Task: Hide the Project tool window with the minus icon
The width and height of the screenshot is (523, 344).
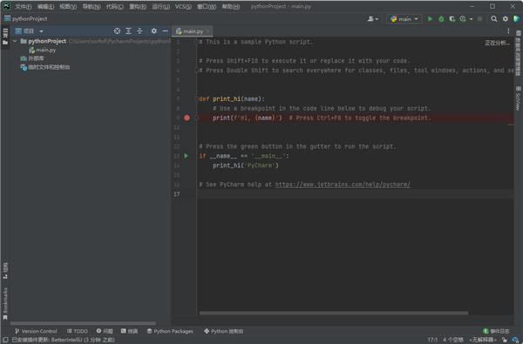Action: 165,31
